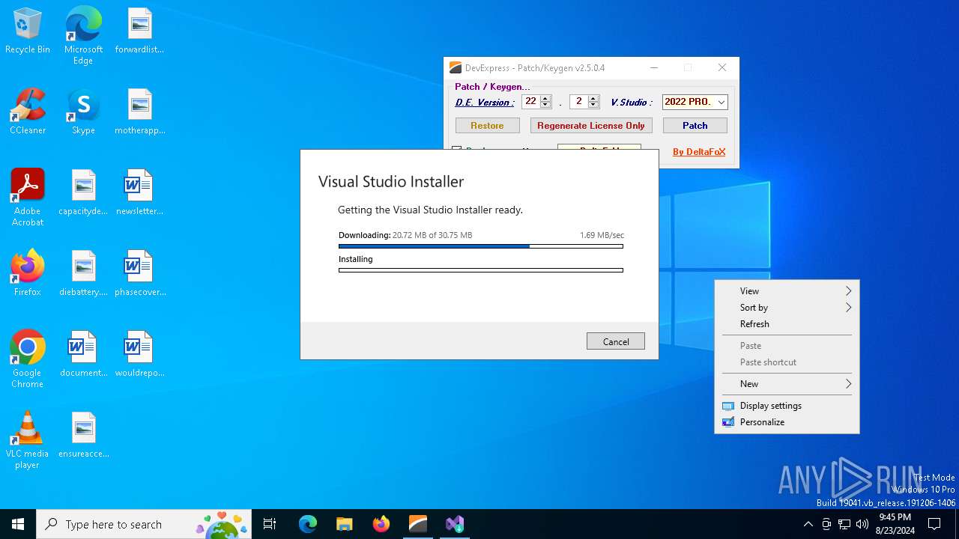This screenshot has width=959, height=539.
Task: Minimize the DevExpress Patch/Keygen window
Action: [654, 68]
